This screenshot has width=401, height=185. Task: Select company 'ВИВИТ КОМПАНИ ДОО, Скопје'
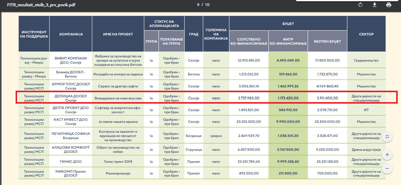tap(71, 60)
